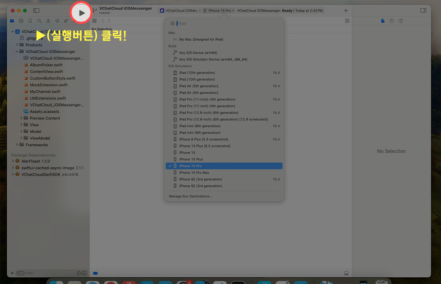Click the destination Filter field
The height and width of the screenshot is (284, 441).
click(227, 24)
